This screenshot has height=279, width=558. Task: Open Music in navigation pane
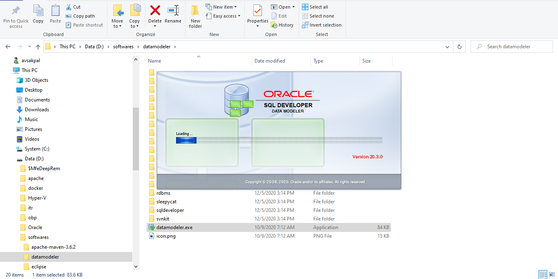pyautogui.click(x=31, y=119)
